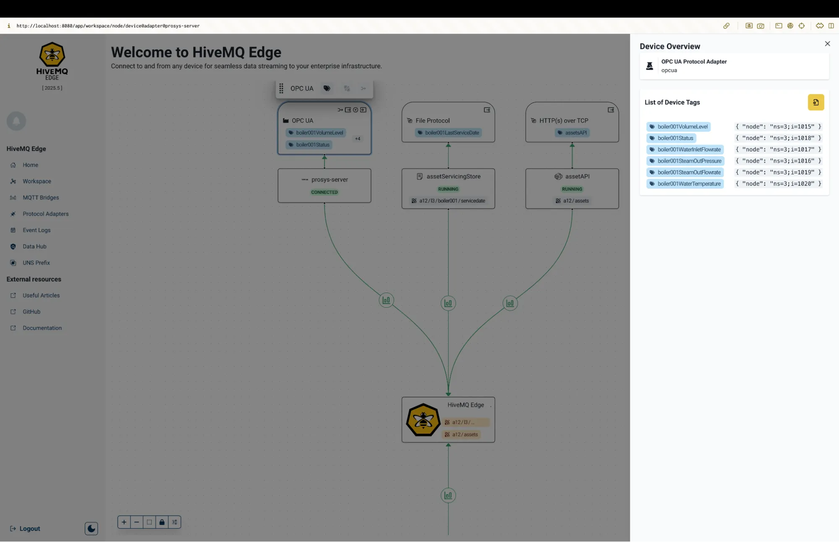Close the Device Overview panel
Viewport: 839px width, 542px height.
point(827,44)
